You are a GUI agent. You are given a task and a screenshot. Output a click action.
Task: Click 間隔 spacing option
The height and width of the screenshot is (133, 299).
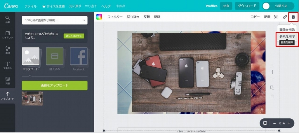pos(157,17)
